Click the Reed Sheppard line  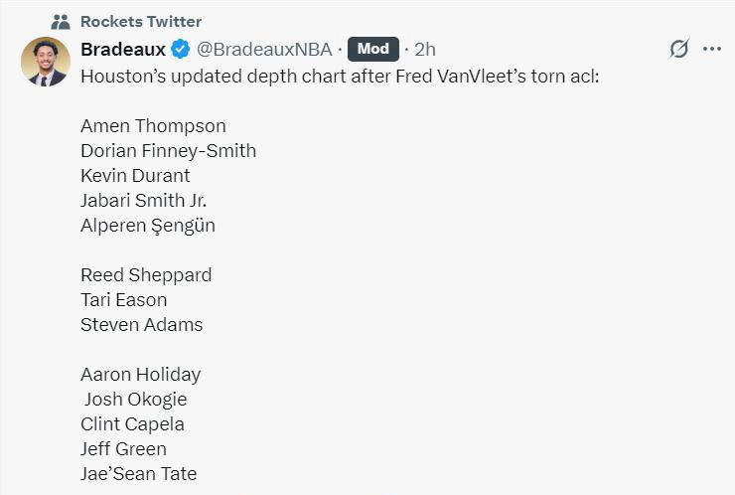[x=146, y=275]
